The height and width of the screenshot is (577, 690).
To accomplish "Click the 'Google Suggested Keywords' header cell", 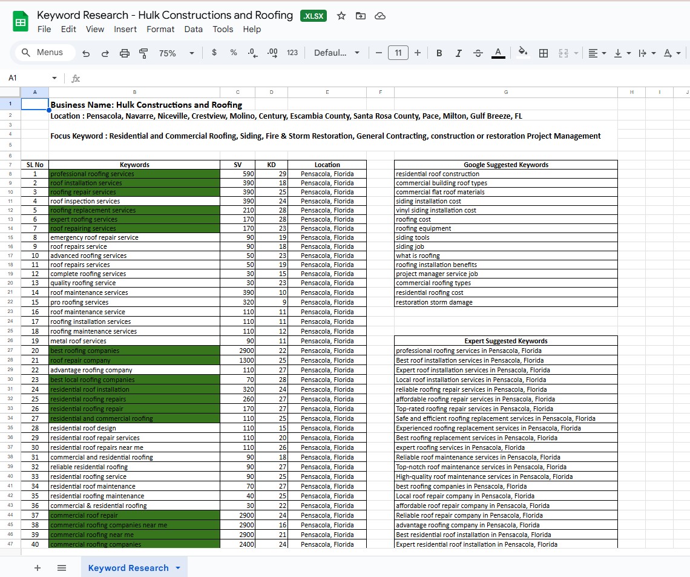I will [x=505, y=165].
